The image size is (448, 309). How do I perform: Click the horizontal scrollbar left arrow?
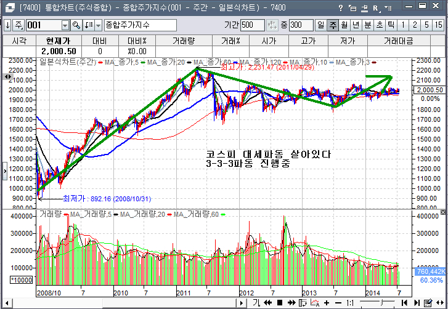click(8, 303)
